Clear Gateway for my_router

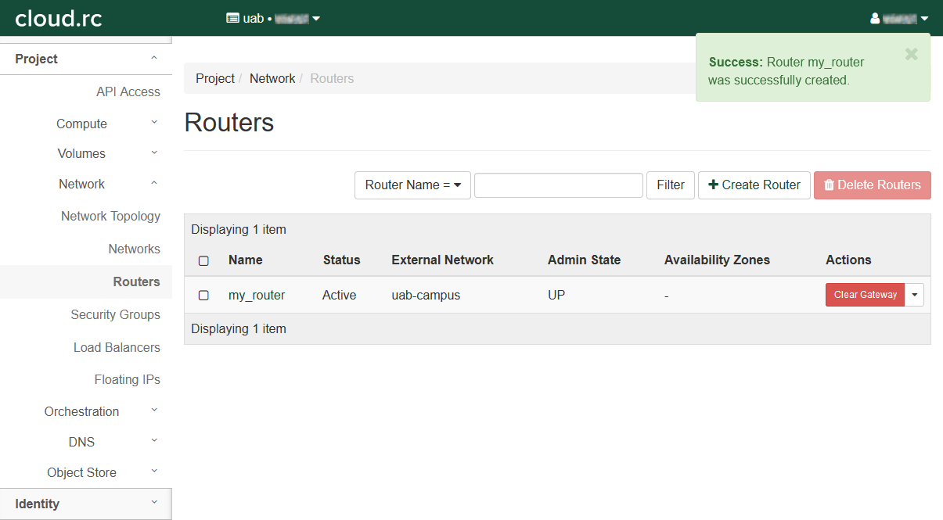[865, 295]
